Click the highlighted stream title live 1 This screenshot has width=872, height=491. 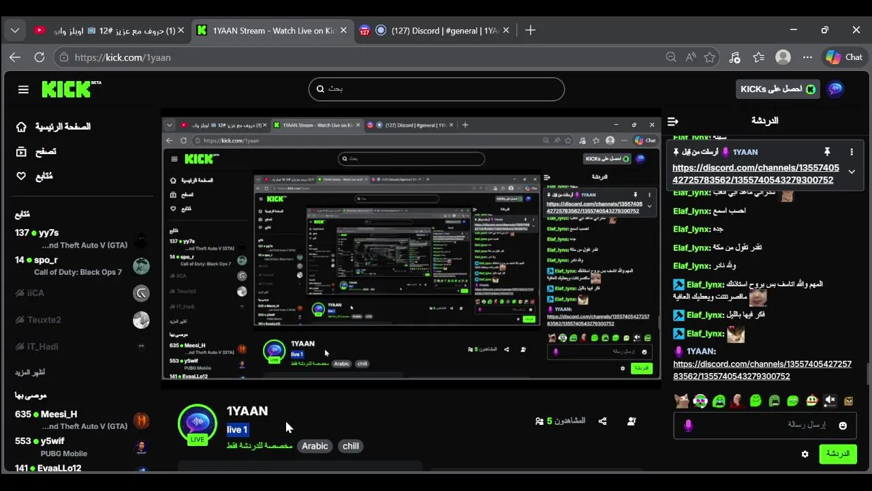(x=237, y=430)
